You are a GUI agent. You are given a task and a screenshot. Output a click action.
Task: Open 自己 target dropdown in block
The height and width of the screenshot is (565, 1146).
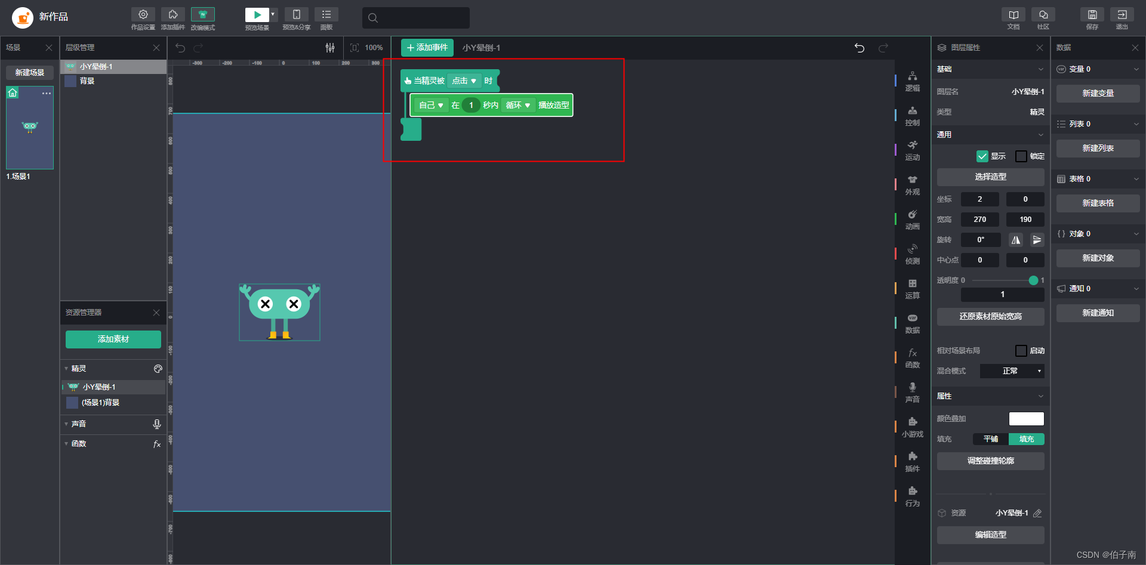point(431,105)
